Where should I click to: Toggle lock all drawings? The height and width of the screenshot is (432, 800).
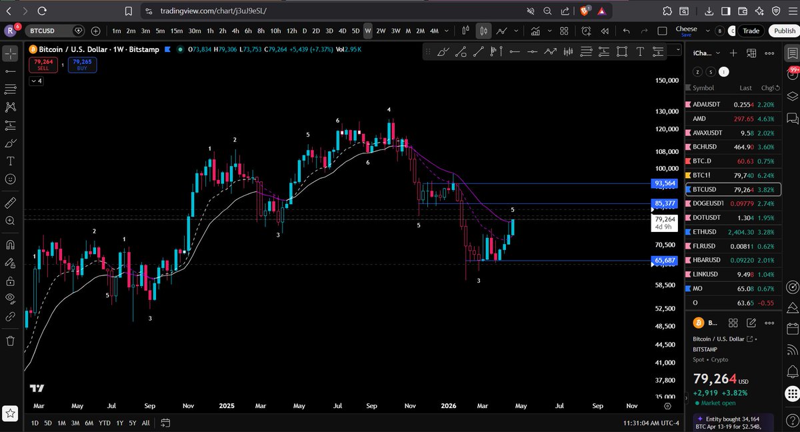click(11, 281)
